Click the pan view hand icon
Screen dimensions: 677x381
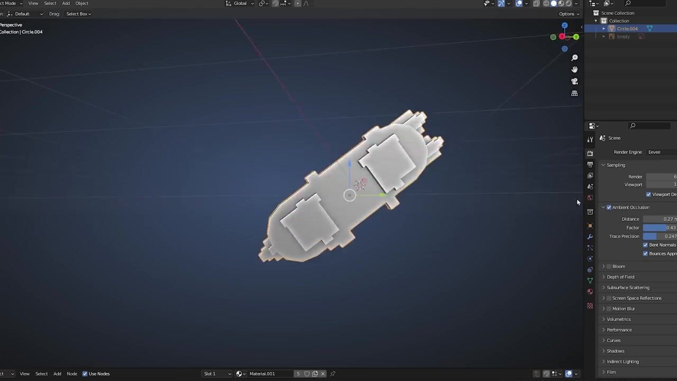(574, 69)
